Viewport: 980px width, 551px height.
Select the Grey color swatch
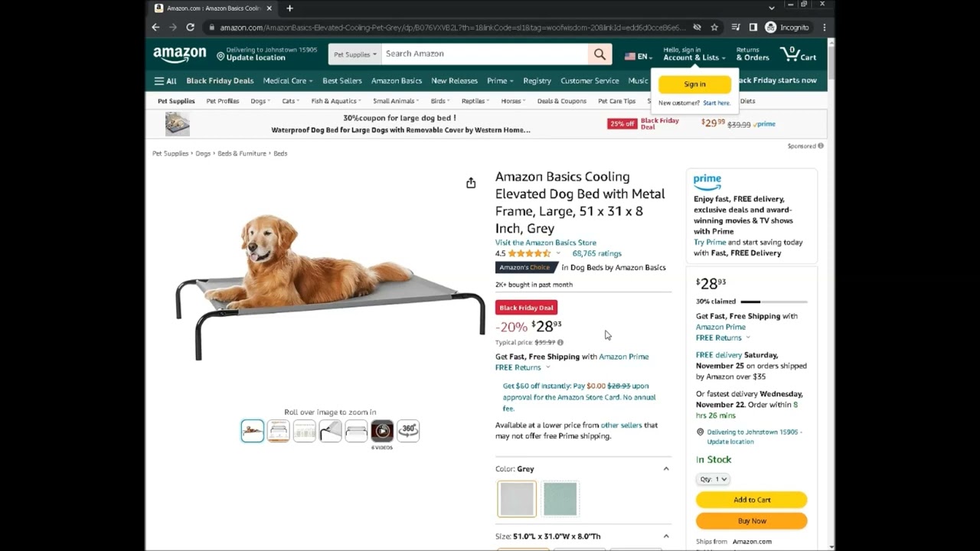click(x=517, y=499)
